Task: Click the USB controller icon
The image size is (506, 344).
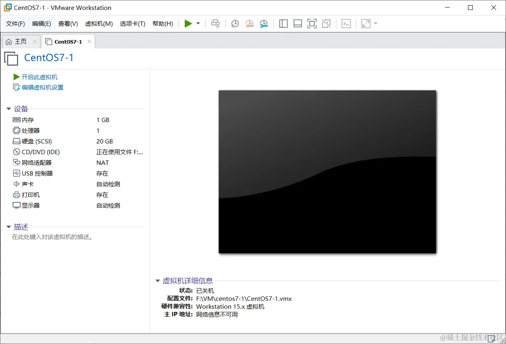Action: coord(16,173)
